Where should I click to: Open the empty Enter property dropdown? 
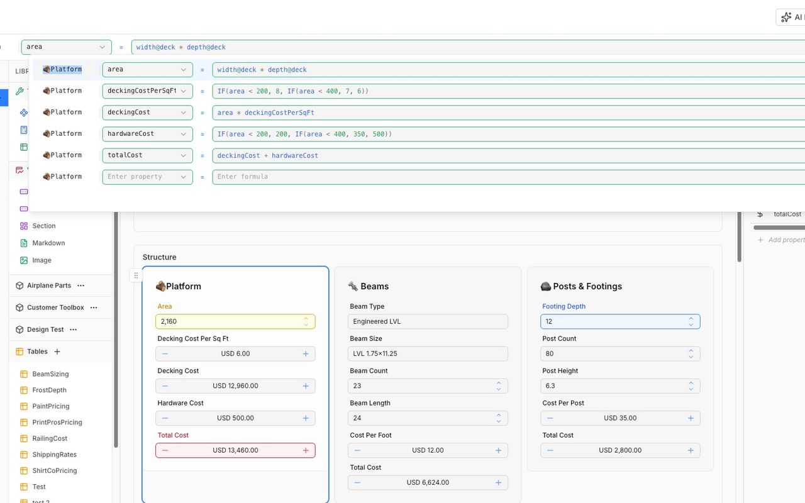tap(147, 177)
